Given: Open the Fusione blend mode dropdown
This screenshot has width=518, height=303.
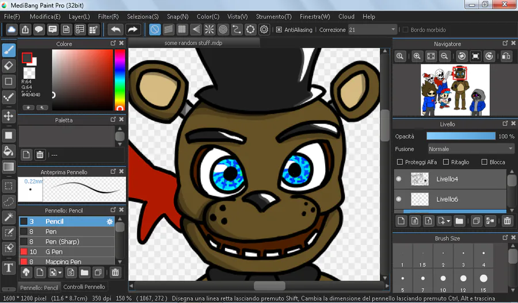Looking at the screenshot, I should [x=471, y=149].
